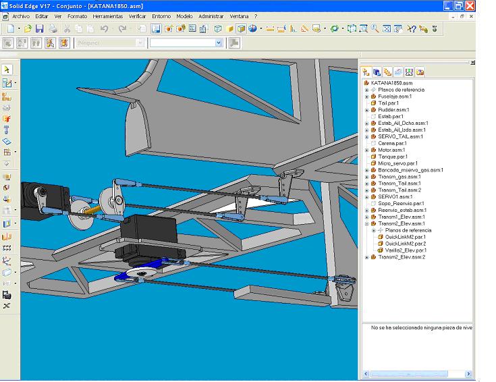
Task: Click the Print icon in the toolbar
Action: 51,29
